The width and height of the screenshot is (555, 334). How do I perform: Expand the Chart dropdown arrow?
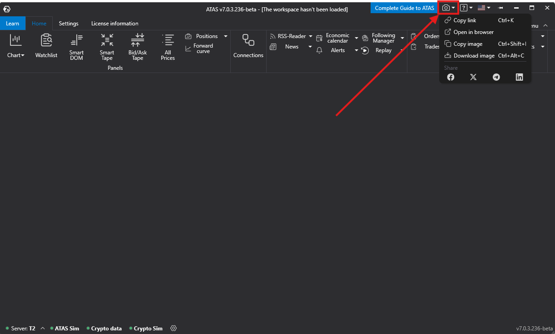[23, 56]
